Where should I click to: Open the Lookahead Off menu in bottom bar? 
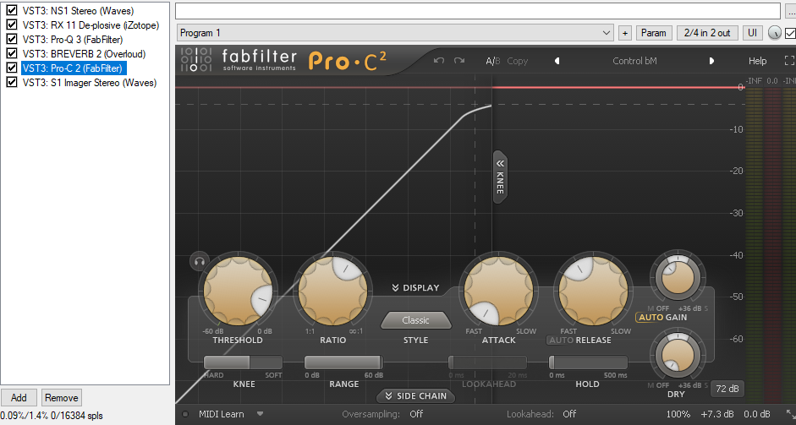(x=569, y=414)
